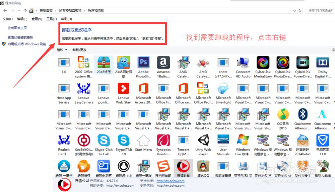The image size is (335, 192).
Task: Go up one folder level
Action: pyautogui.click(x=25, y=10)
